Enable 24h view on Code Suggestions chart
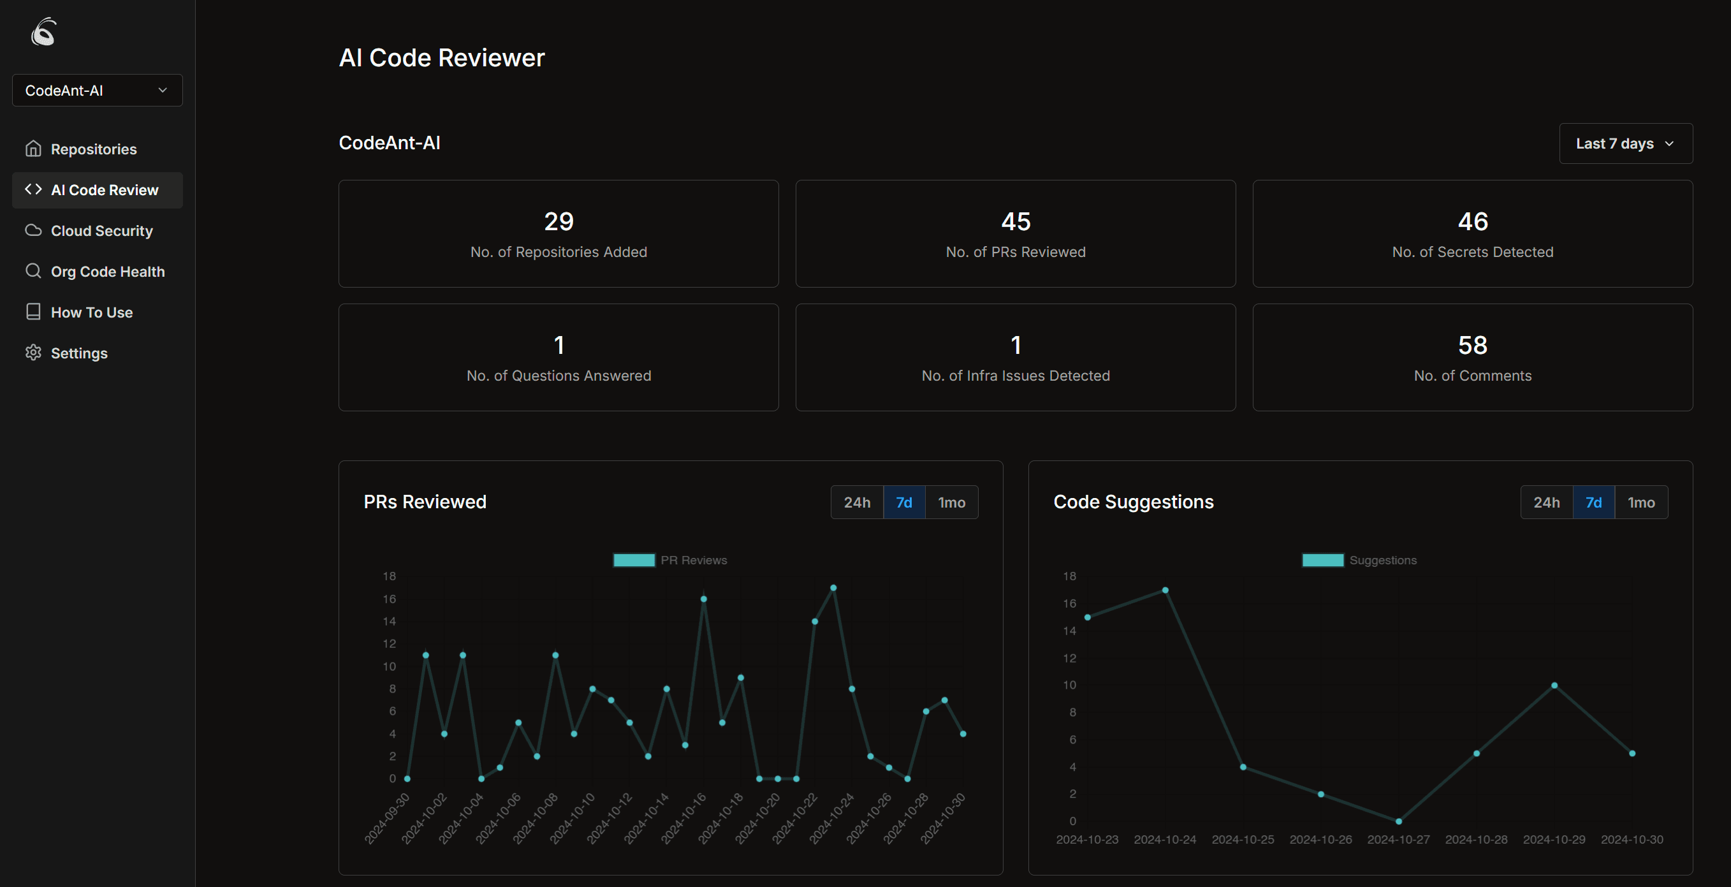Screen dimensions: 1731x887 (1547, 502)
